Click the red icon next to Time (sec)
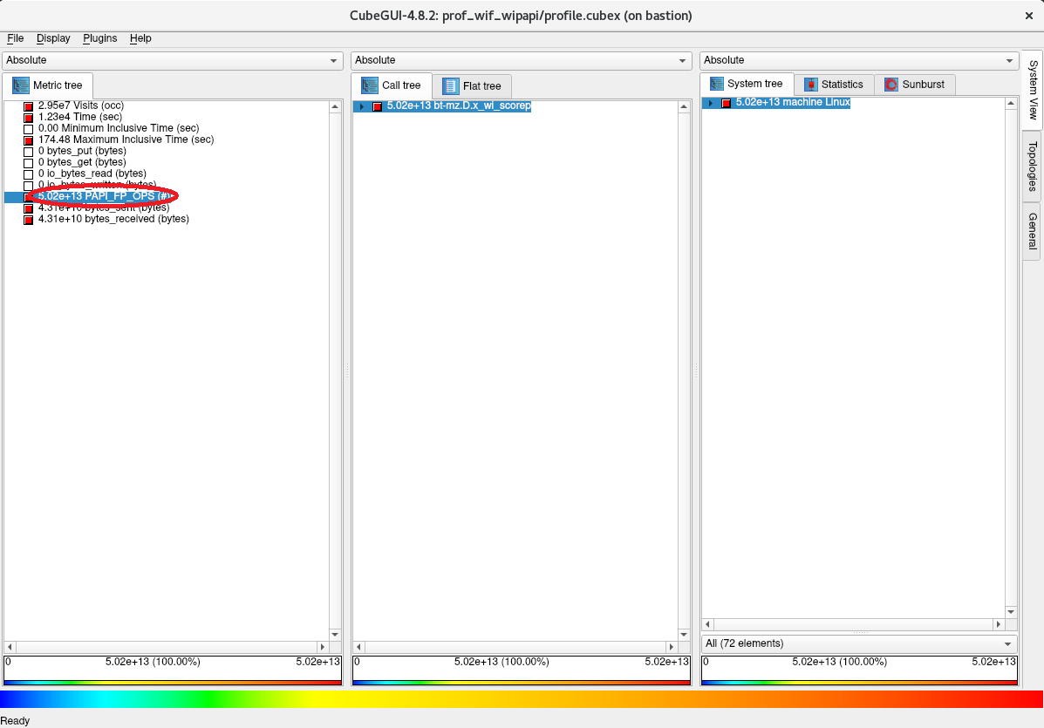The width and height of the screenshot is (1044, 728). 28,118
